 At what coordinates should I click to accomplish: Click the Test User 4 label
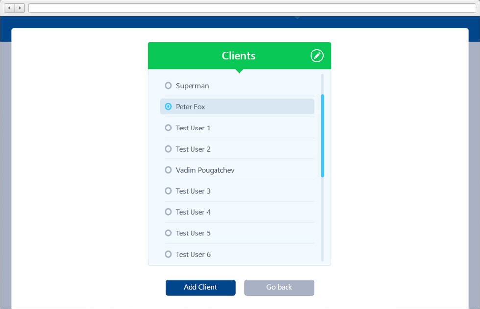193,212
